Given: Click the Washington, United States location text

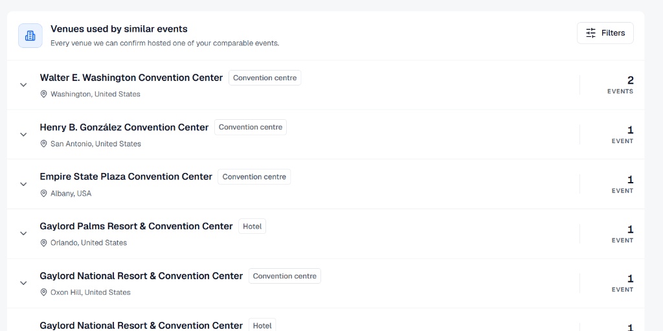Looking at the screenshot, I should [95, 94].
